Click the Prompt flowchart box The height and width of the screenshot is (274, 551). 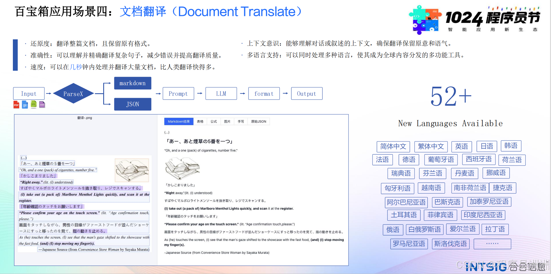tap(178, 94)
